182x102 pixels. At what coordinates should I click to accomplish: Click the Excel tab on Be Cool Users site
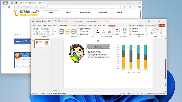(68, 12)
